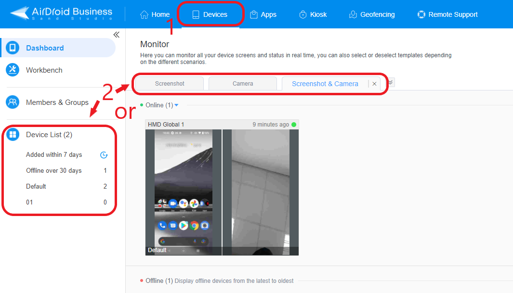513x293 pixels.
Task: Click the Monitor page heading
Action: tap(155, 44)
